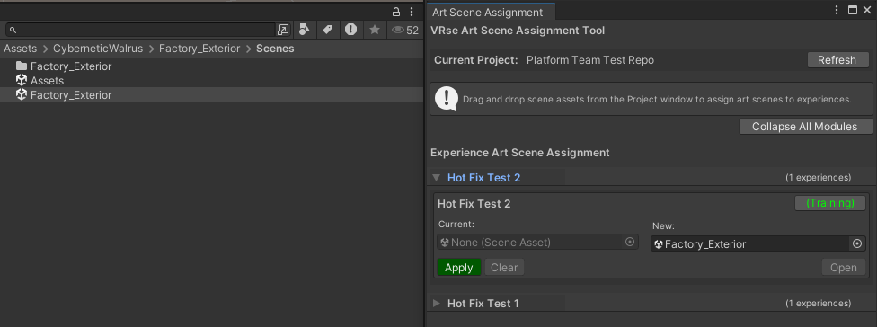Open the Search by Type filter
This screenshot has width=877, height=327.
pos(305,31)
